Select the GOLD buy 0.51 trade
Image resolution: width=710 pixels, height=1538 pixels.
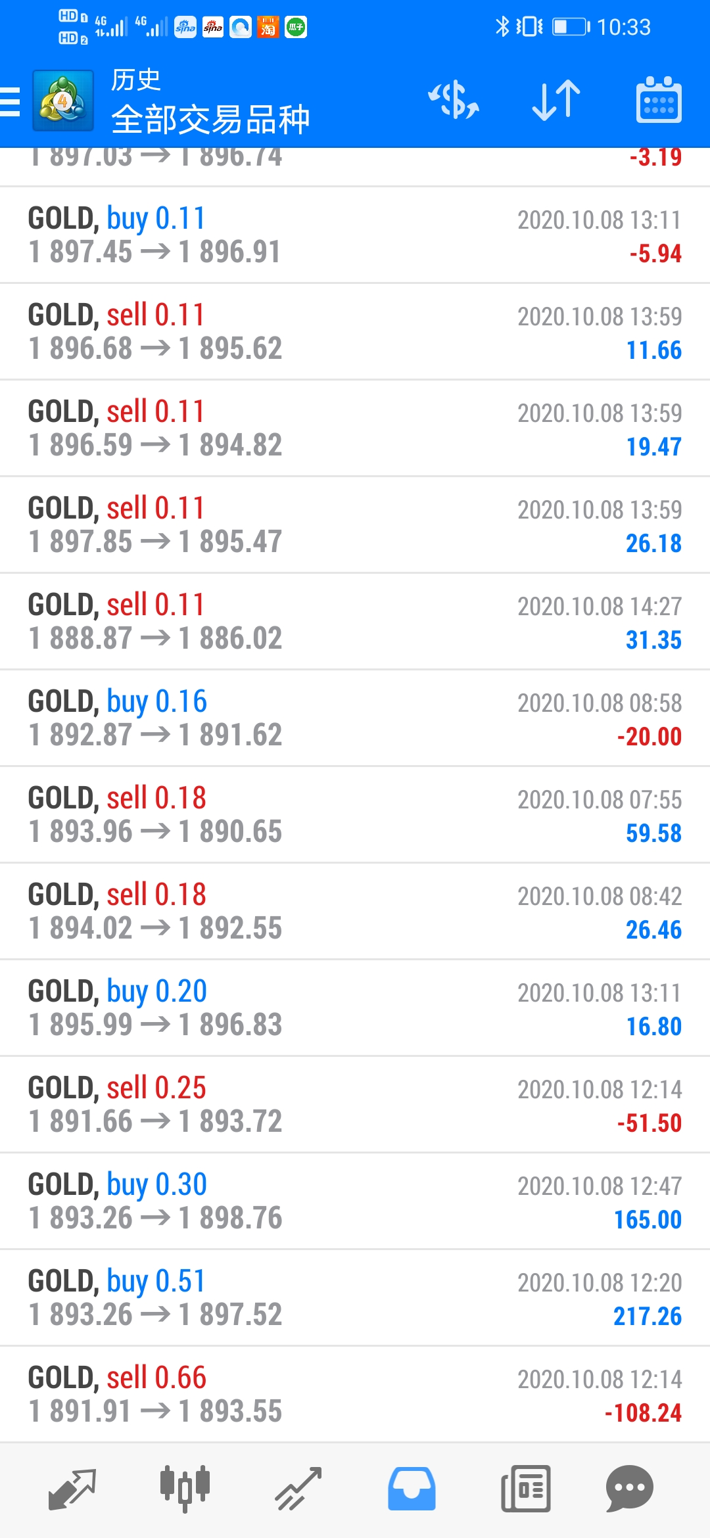click(355, 1298)
